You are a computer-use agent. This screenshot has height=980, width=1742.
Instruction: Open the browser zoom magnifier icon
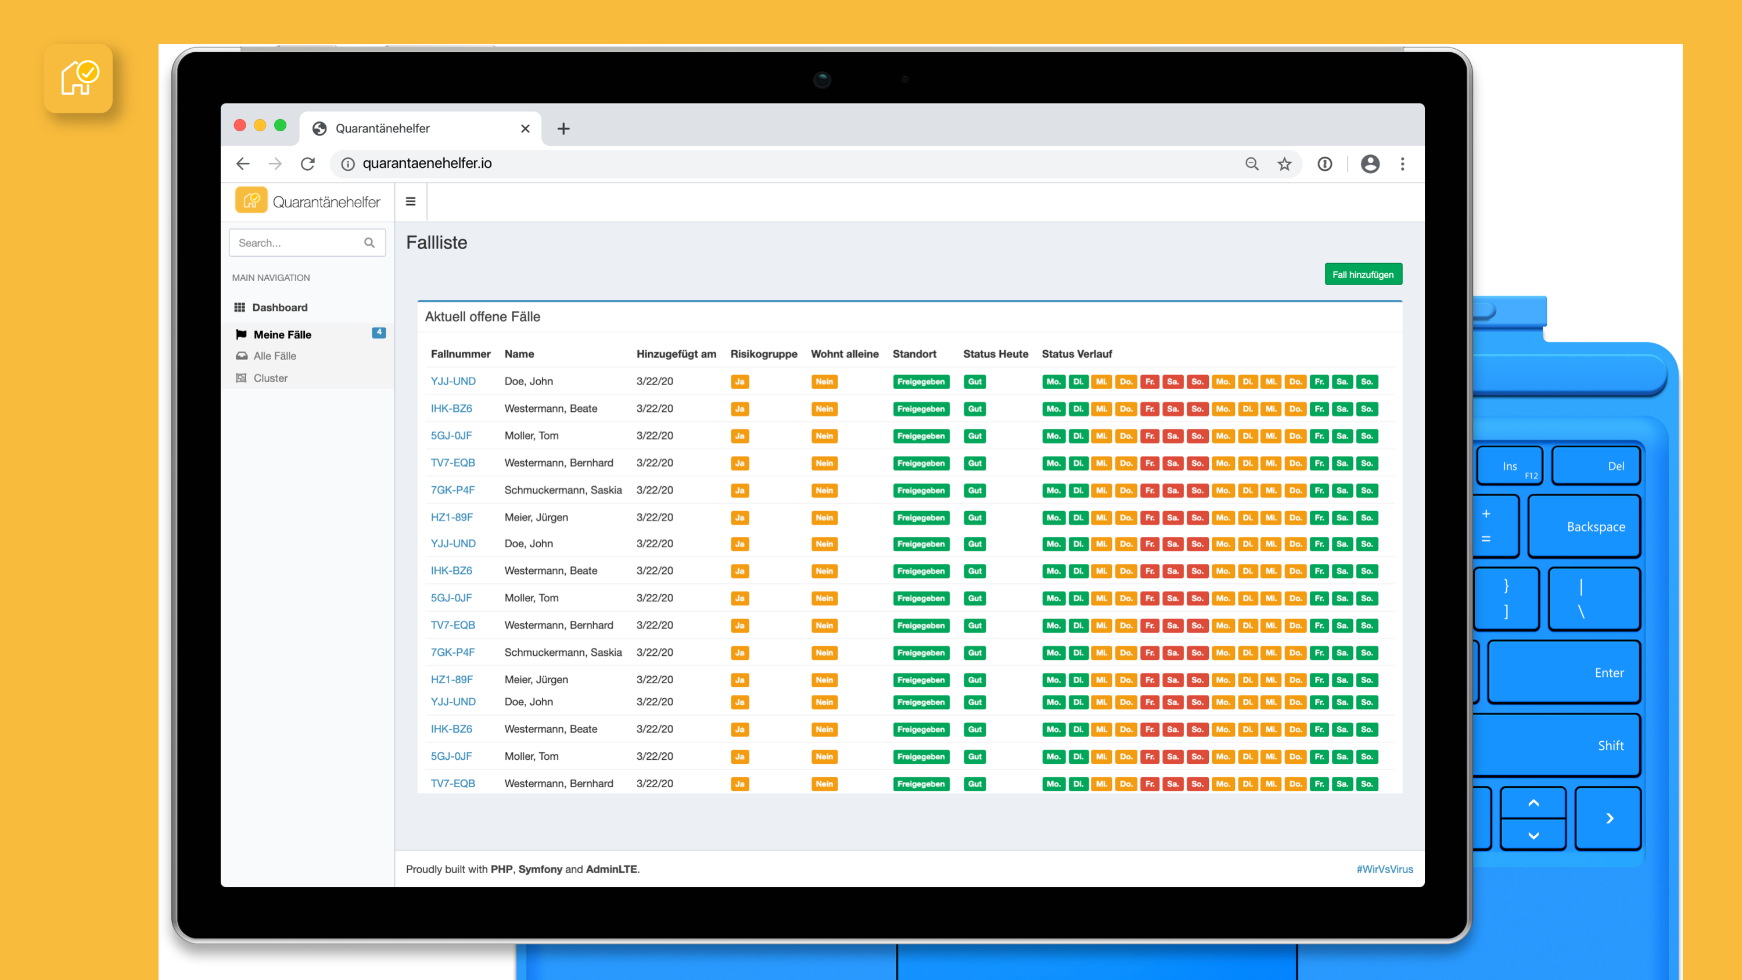click(x=1252, y=164)
